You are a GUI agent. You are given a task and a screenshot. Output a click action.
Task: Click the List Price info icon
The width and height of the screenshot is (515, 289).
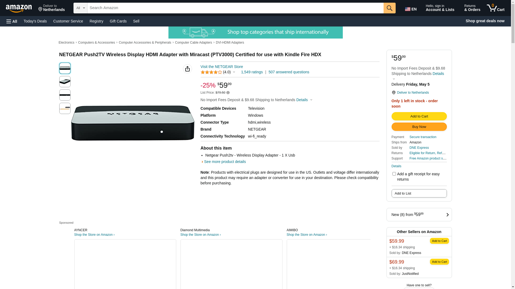(x=228, y=93)
